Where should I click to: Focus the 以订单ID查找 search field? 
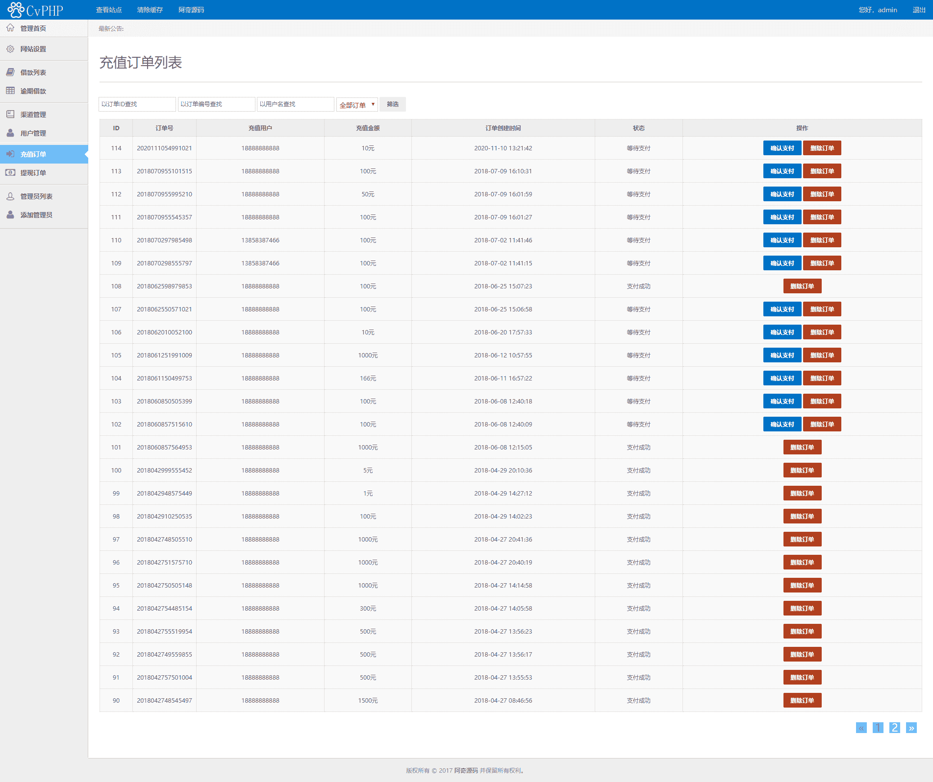[x=137, y=104]
